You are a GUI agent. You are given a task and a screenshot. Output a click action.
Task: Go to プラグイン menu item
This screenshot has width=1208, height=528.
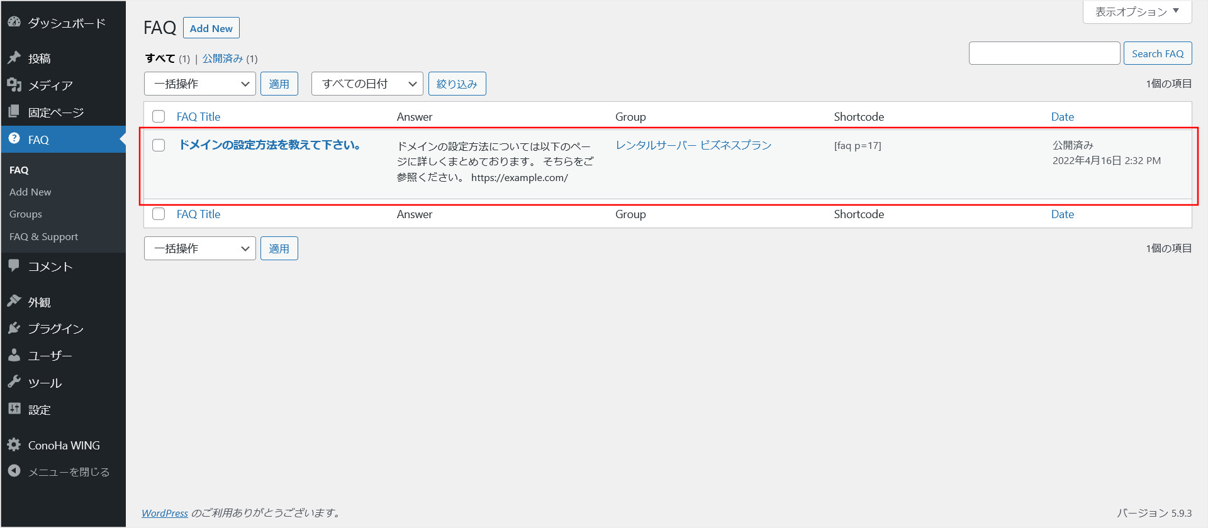(x=56, y=329)
